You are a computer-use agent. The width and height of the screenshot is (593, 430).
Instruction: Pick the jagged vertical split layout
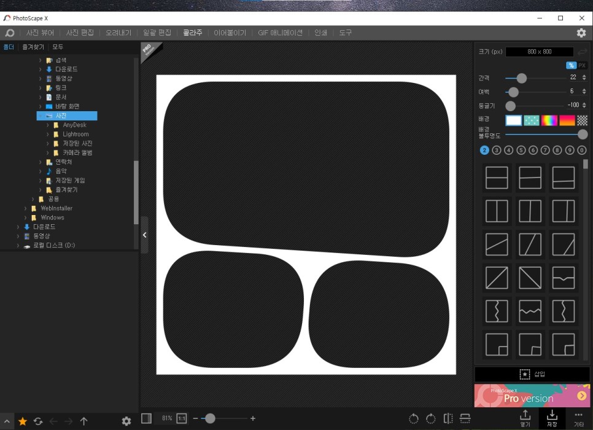[x=497, y=311]
